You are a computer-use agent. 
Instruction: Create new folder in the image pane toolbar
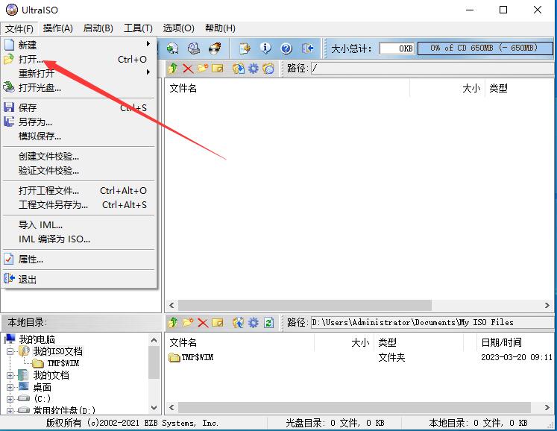(x=203, y=68)
